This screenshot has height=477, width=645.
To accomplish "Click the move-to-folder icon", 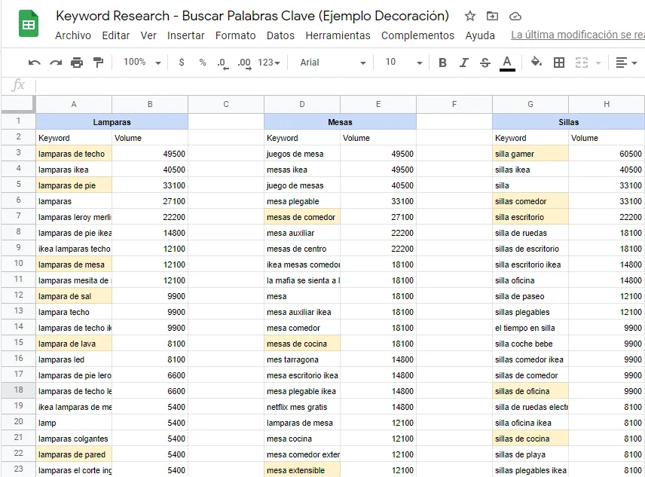I will pos(492,17).
